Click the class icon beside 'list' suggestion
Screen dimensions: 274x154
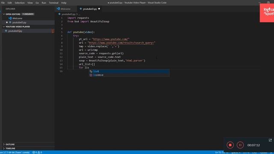(x=91, y=71)
